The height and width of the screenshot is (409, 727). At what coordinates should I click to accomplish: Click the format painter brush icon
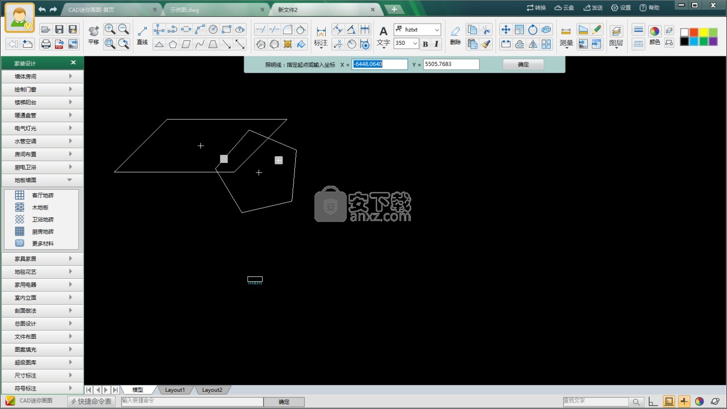(486, 44)
